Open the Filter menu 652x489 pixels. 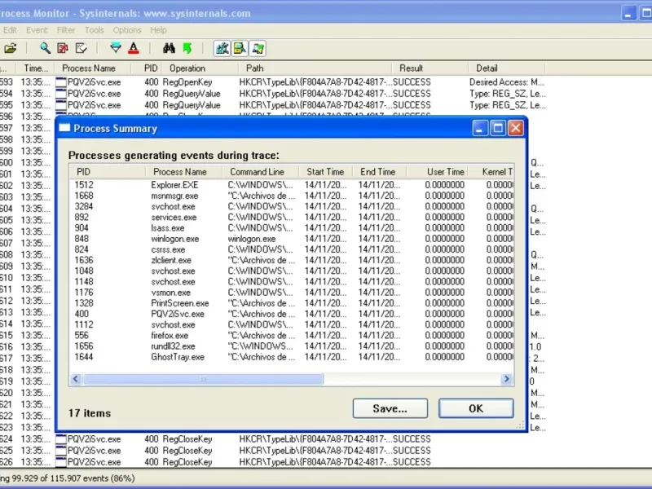pyautogui.click(x=66, y=30)
